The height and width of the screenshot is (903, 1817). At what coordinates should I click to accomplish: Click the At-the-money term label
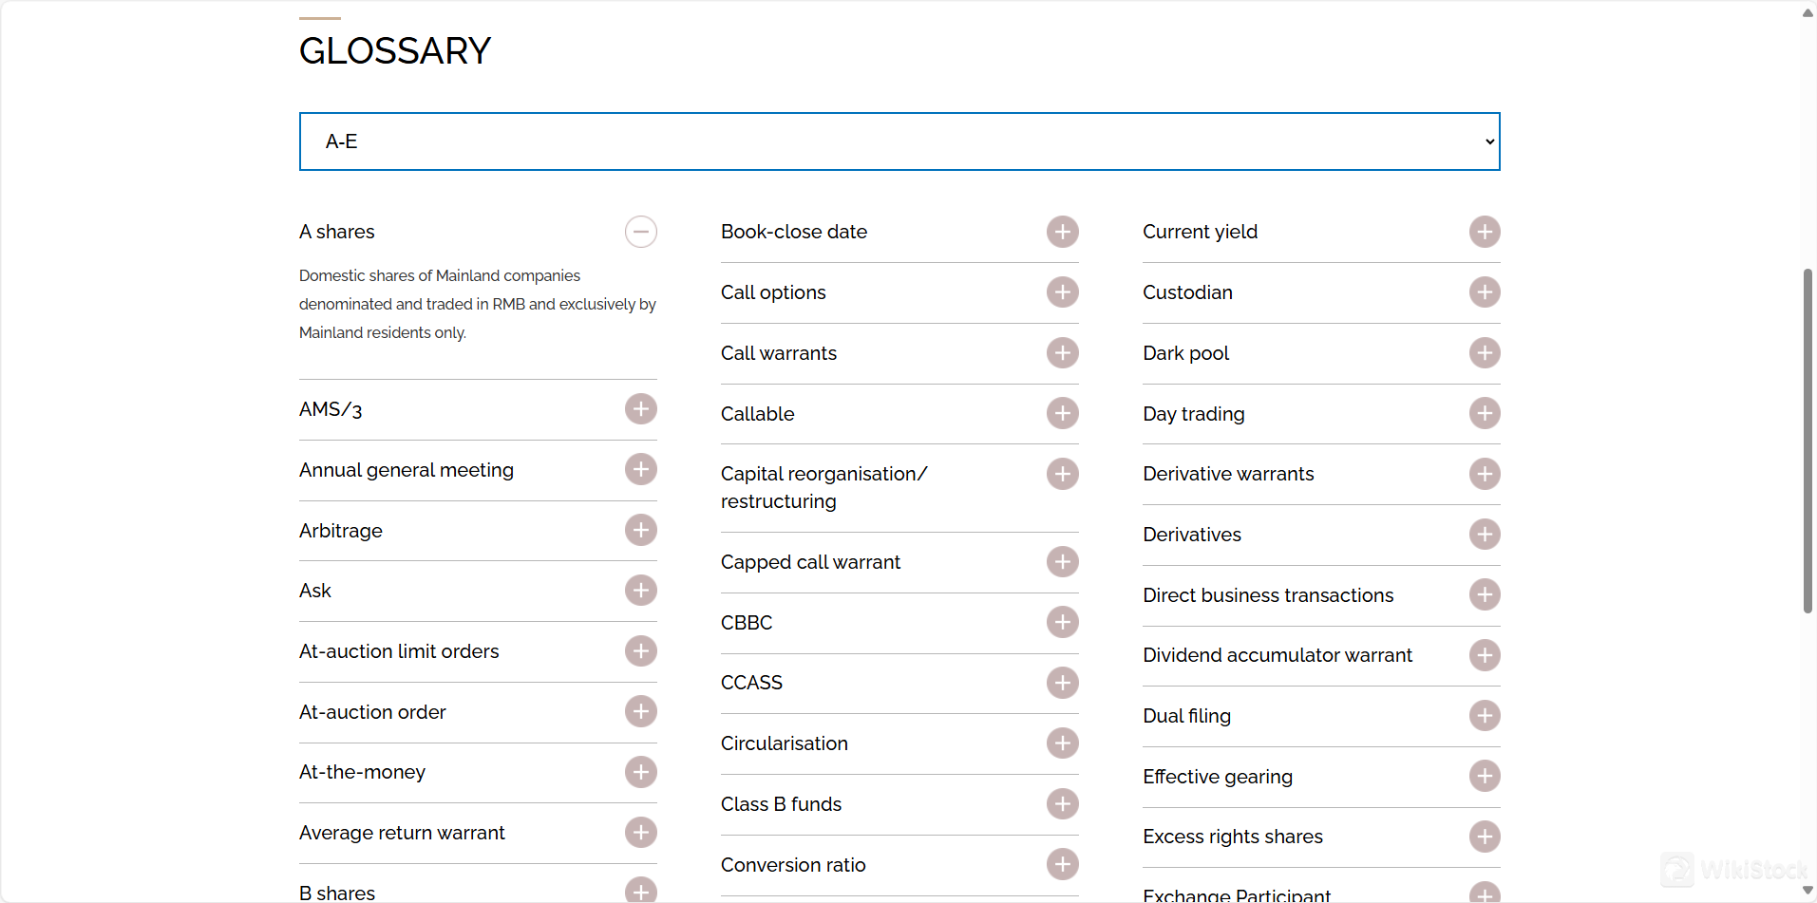click(x=362, y=772)
